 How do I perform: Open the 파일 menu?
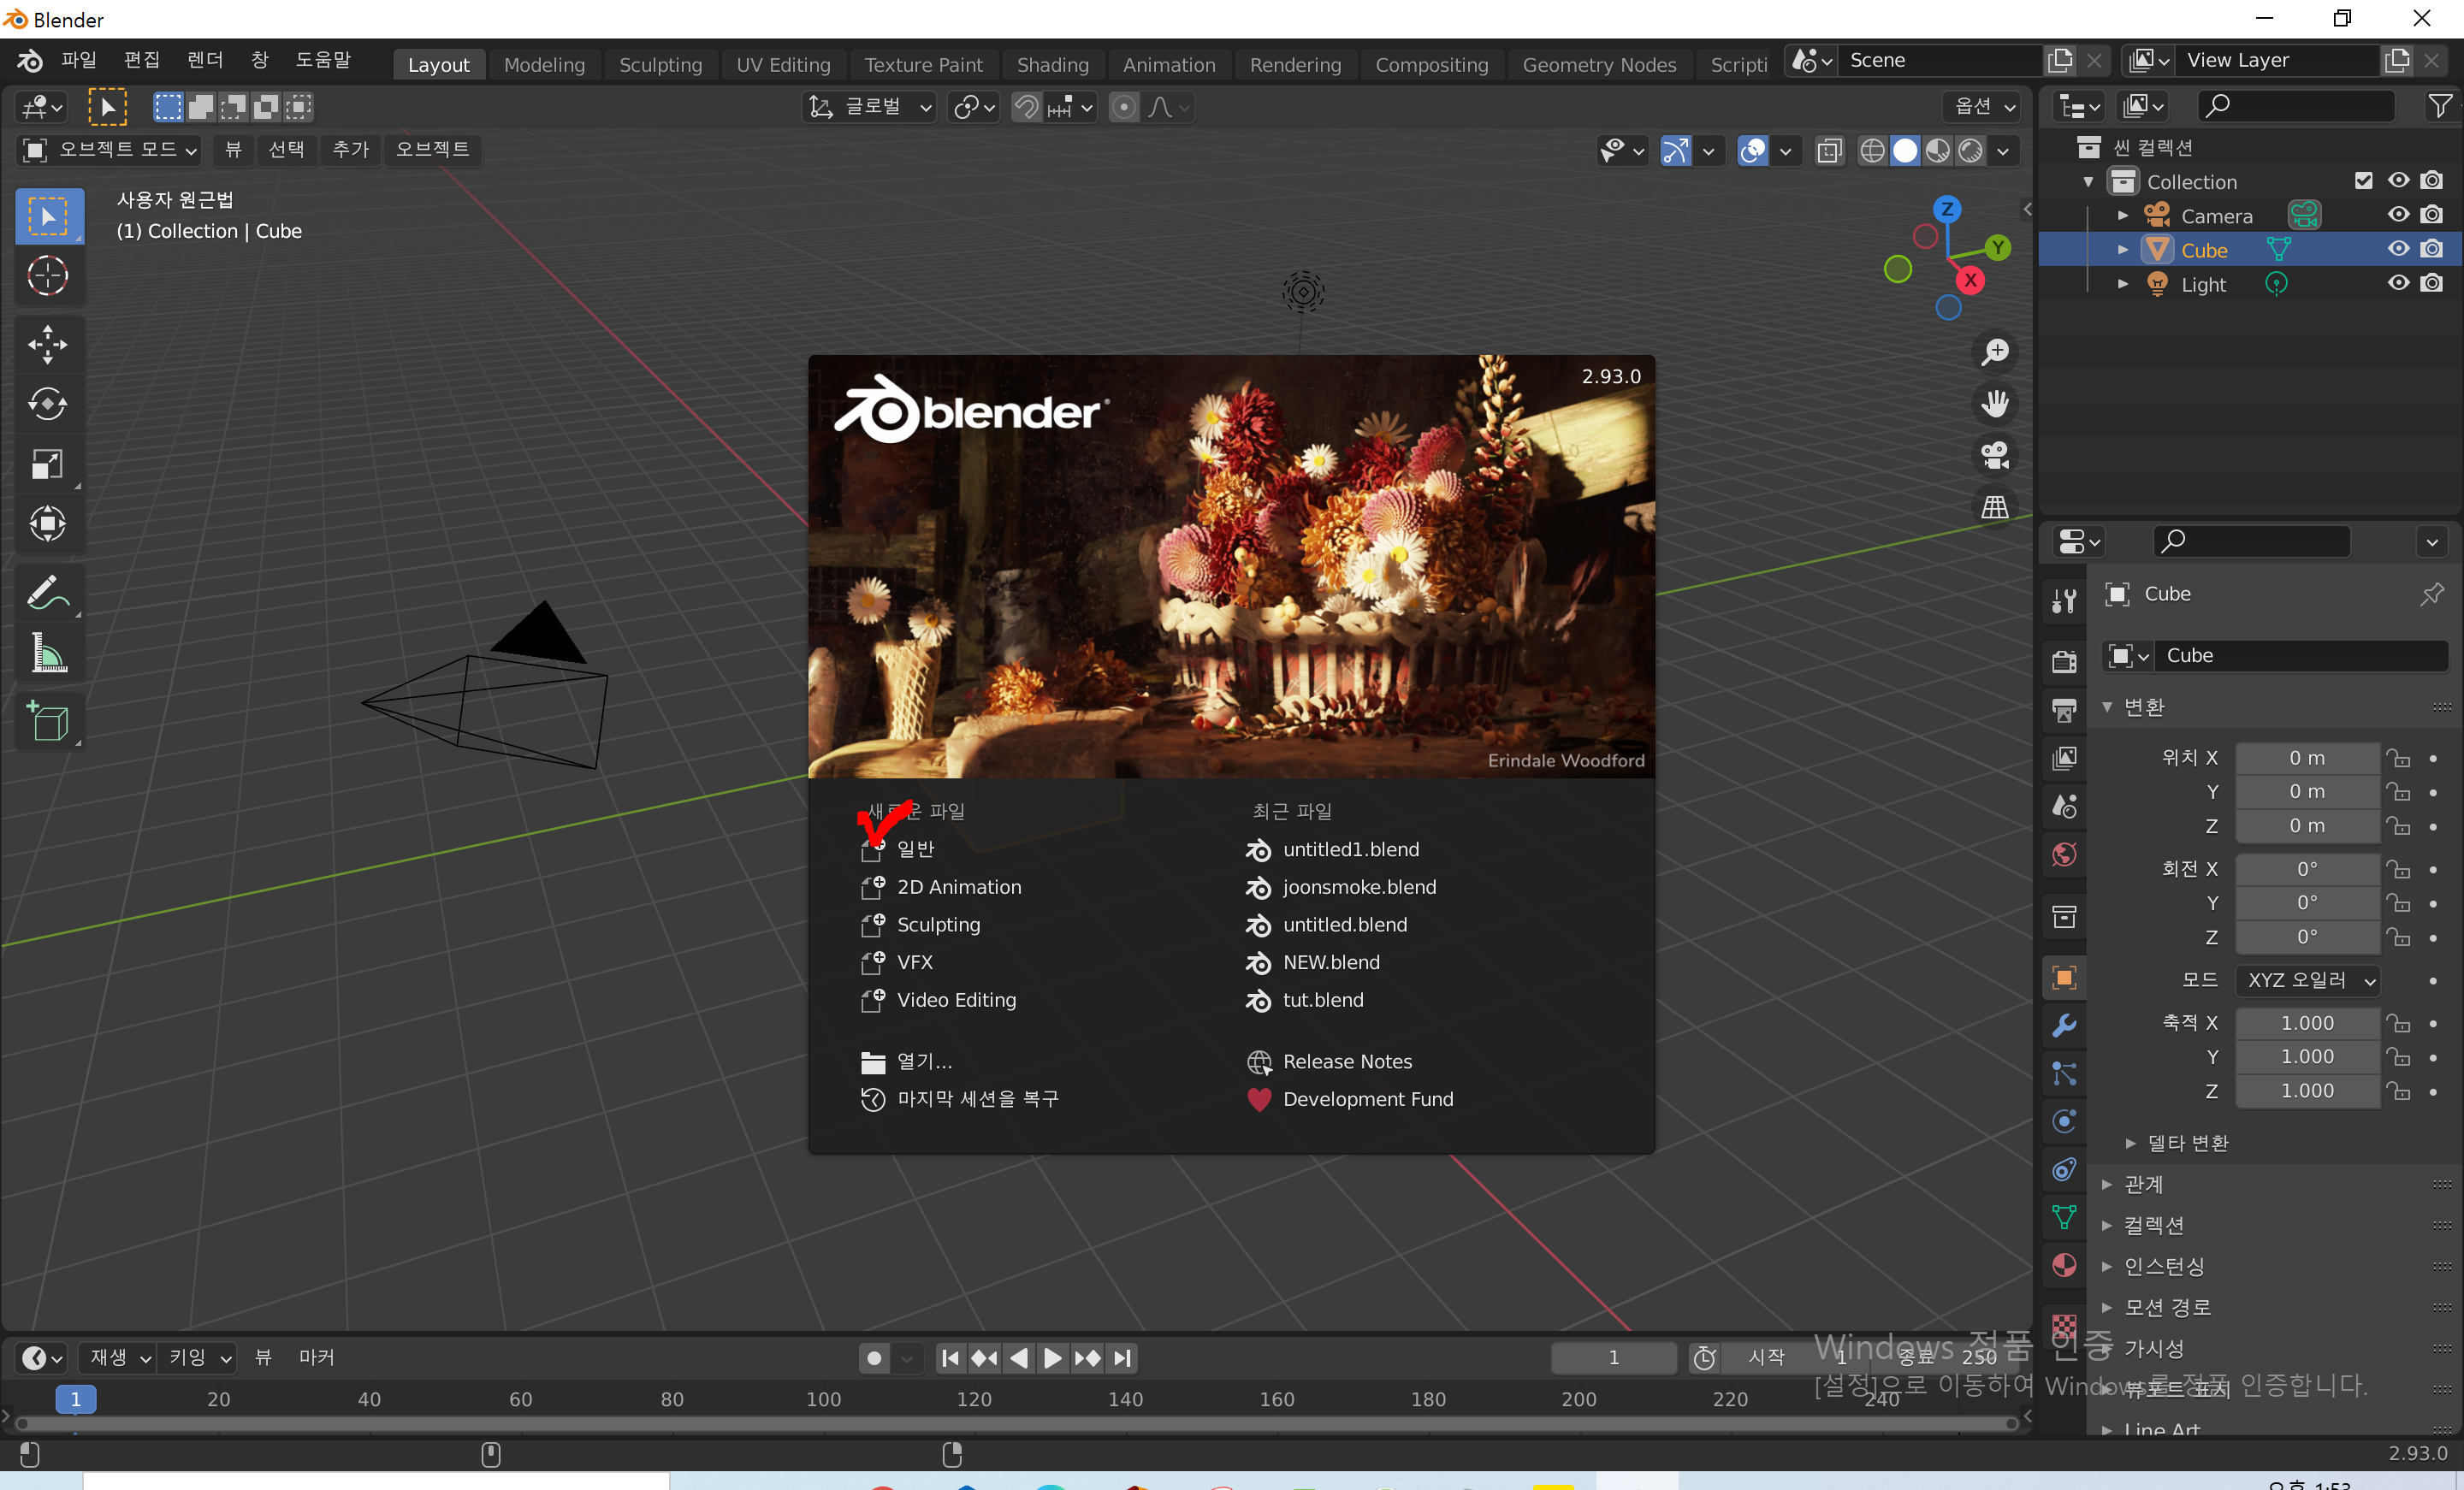78,60
